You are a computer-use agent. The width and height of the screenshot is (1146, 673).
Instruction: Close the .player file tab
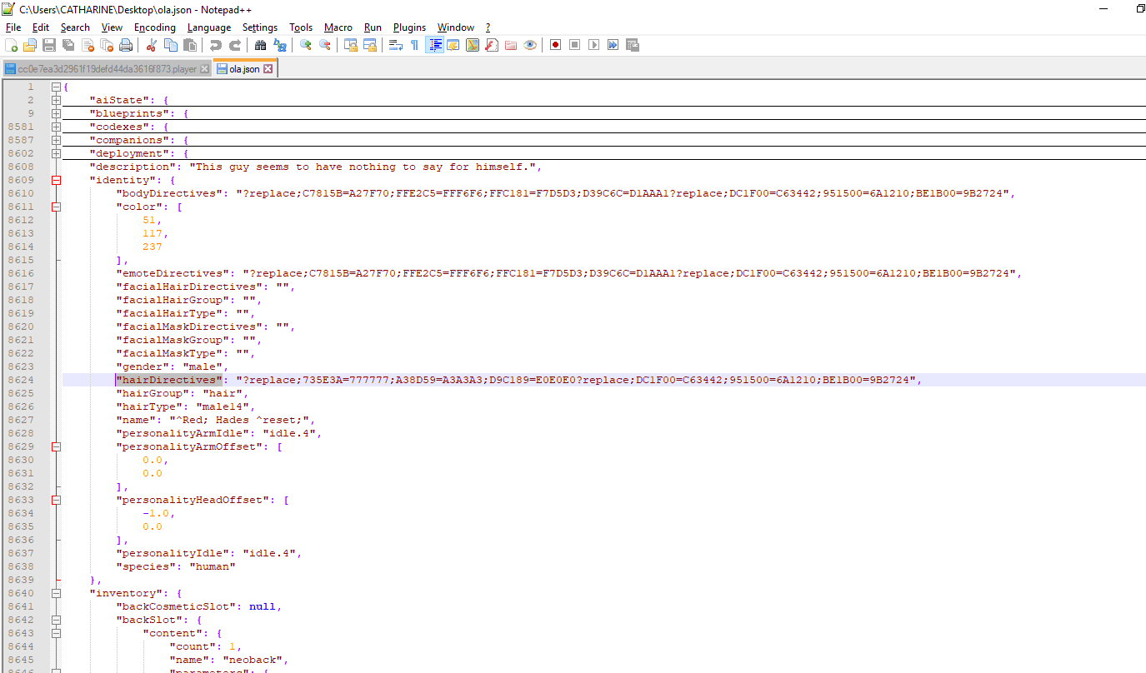(x=205, y=69)
